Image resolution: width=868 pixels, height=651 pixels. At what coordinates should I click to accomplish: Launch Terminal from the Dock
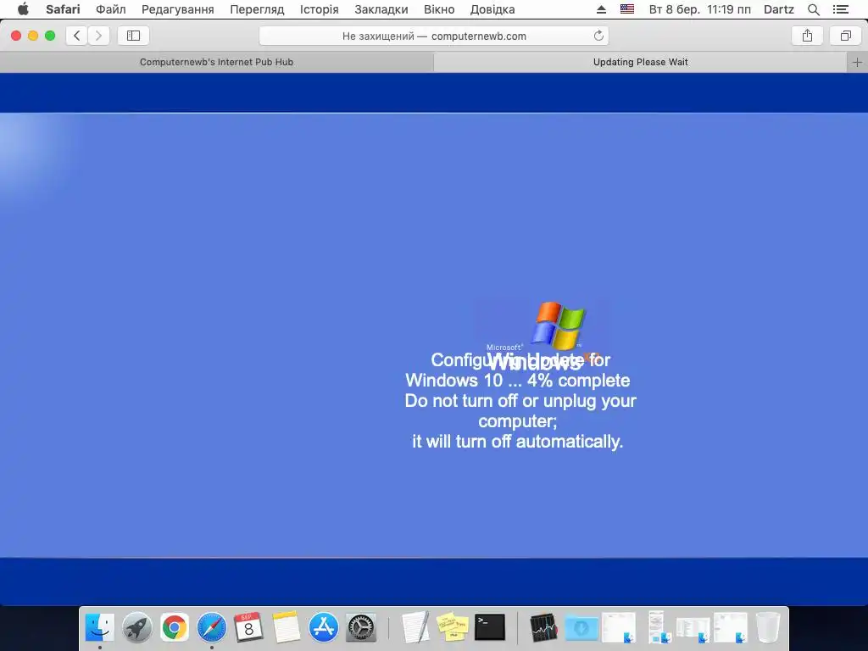(x=490, y=627)
